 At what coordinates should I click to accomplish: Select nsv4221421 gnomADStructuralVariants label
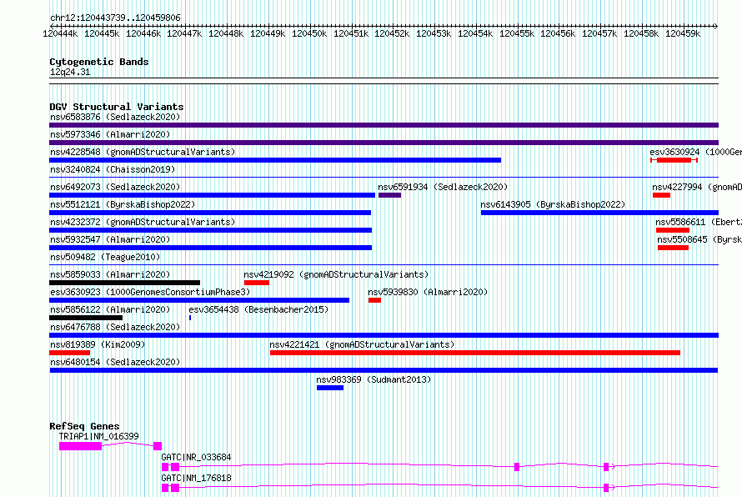pos(362,344)
